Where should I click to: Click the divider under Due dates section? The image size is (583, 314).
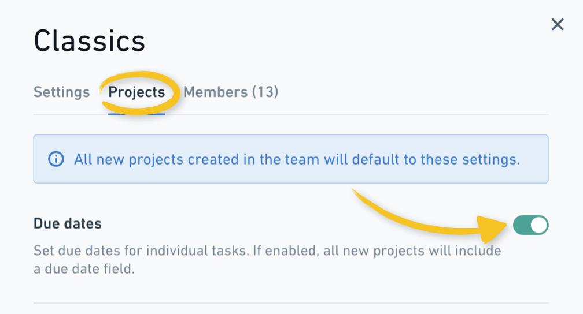[291, 303]
